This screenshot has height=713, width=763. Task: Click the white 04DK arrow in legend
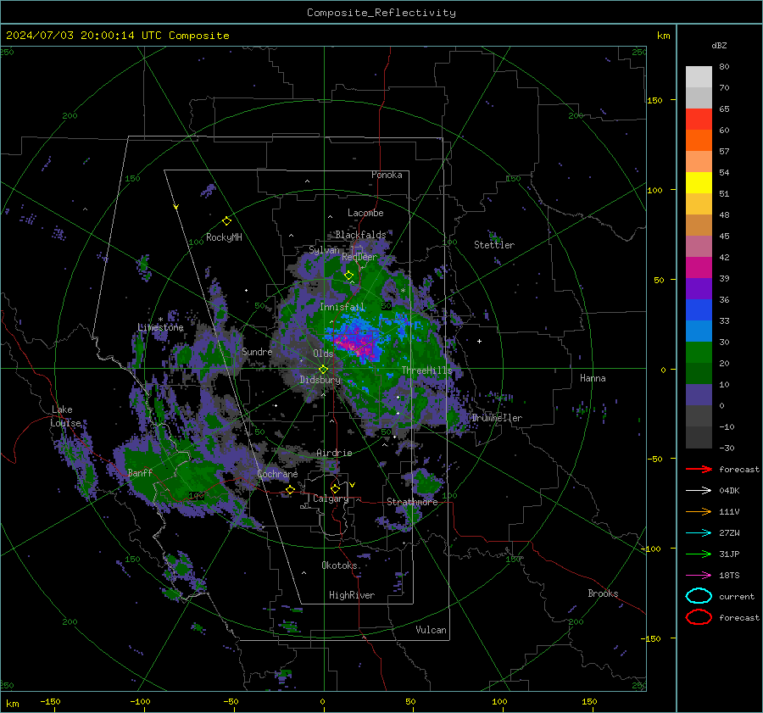point(699,490)
